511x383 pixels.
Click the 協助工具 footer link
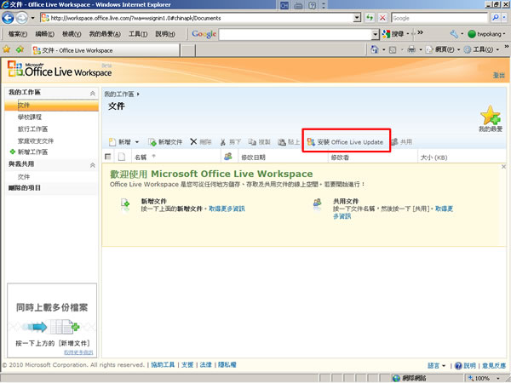click(163, 365)
